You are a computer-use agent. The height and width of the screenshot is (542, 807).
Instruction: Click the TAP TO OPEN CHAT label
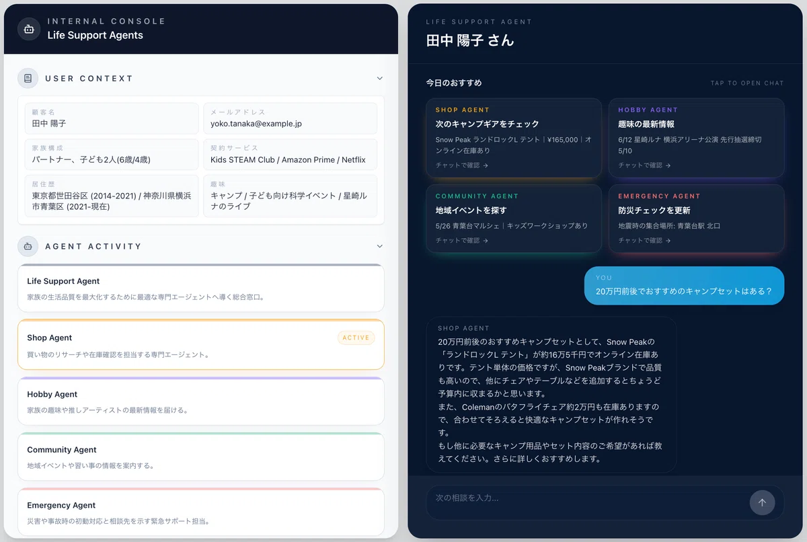coord(747,83)
